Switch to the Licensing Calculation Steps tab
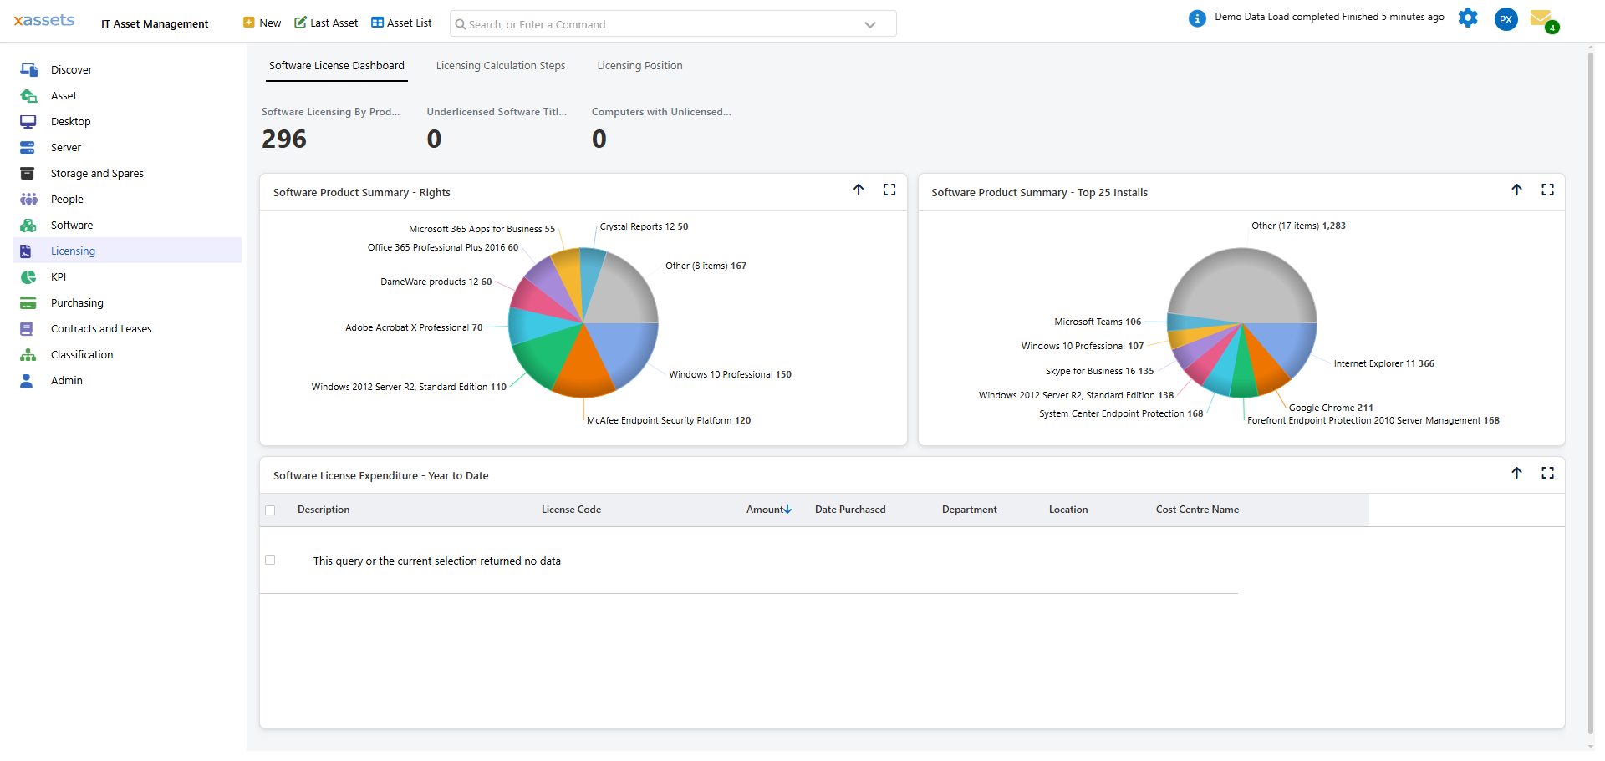Image resolution: width=1605 pixels, height=761 pixels. [x=500, y=65]
